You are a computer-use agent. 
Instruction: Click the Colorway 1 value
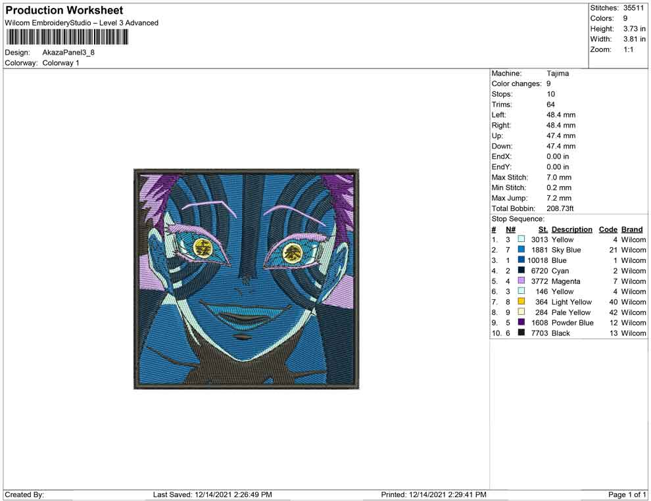click(x=60, y=63)
